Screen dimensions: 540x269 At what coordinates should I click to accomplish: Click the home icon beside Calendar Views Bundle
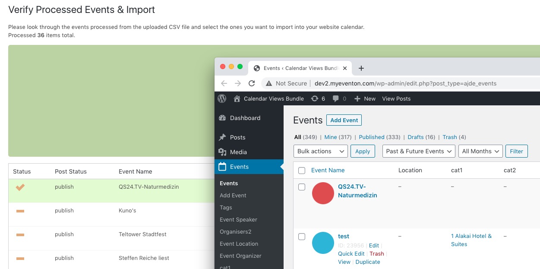pos(237,98)
